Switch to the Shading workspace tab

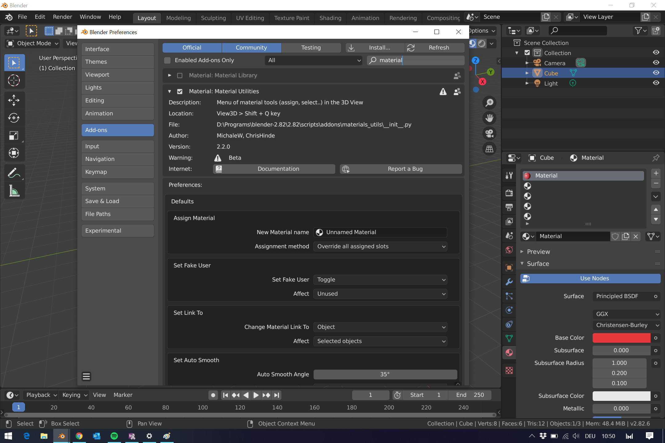click(x=330, y=18)
